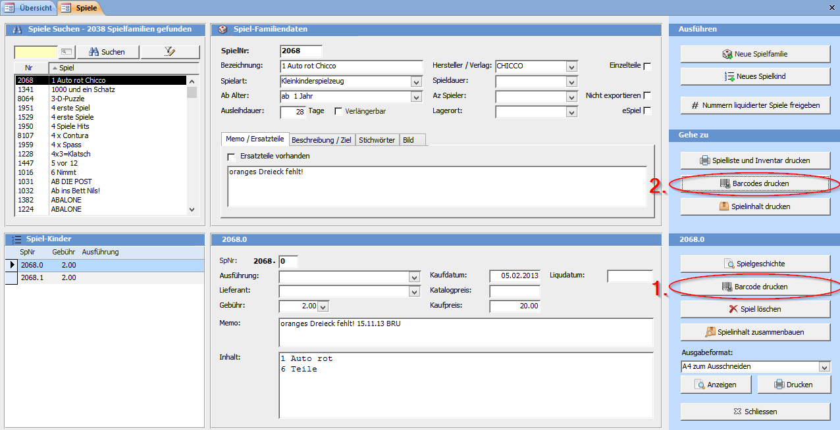The width and height of the screenshot is (840, 430).
Task: Select '1000 und ein Schatz' in the list
Action: [101, 89]
